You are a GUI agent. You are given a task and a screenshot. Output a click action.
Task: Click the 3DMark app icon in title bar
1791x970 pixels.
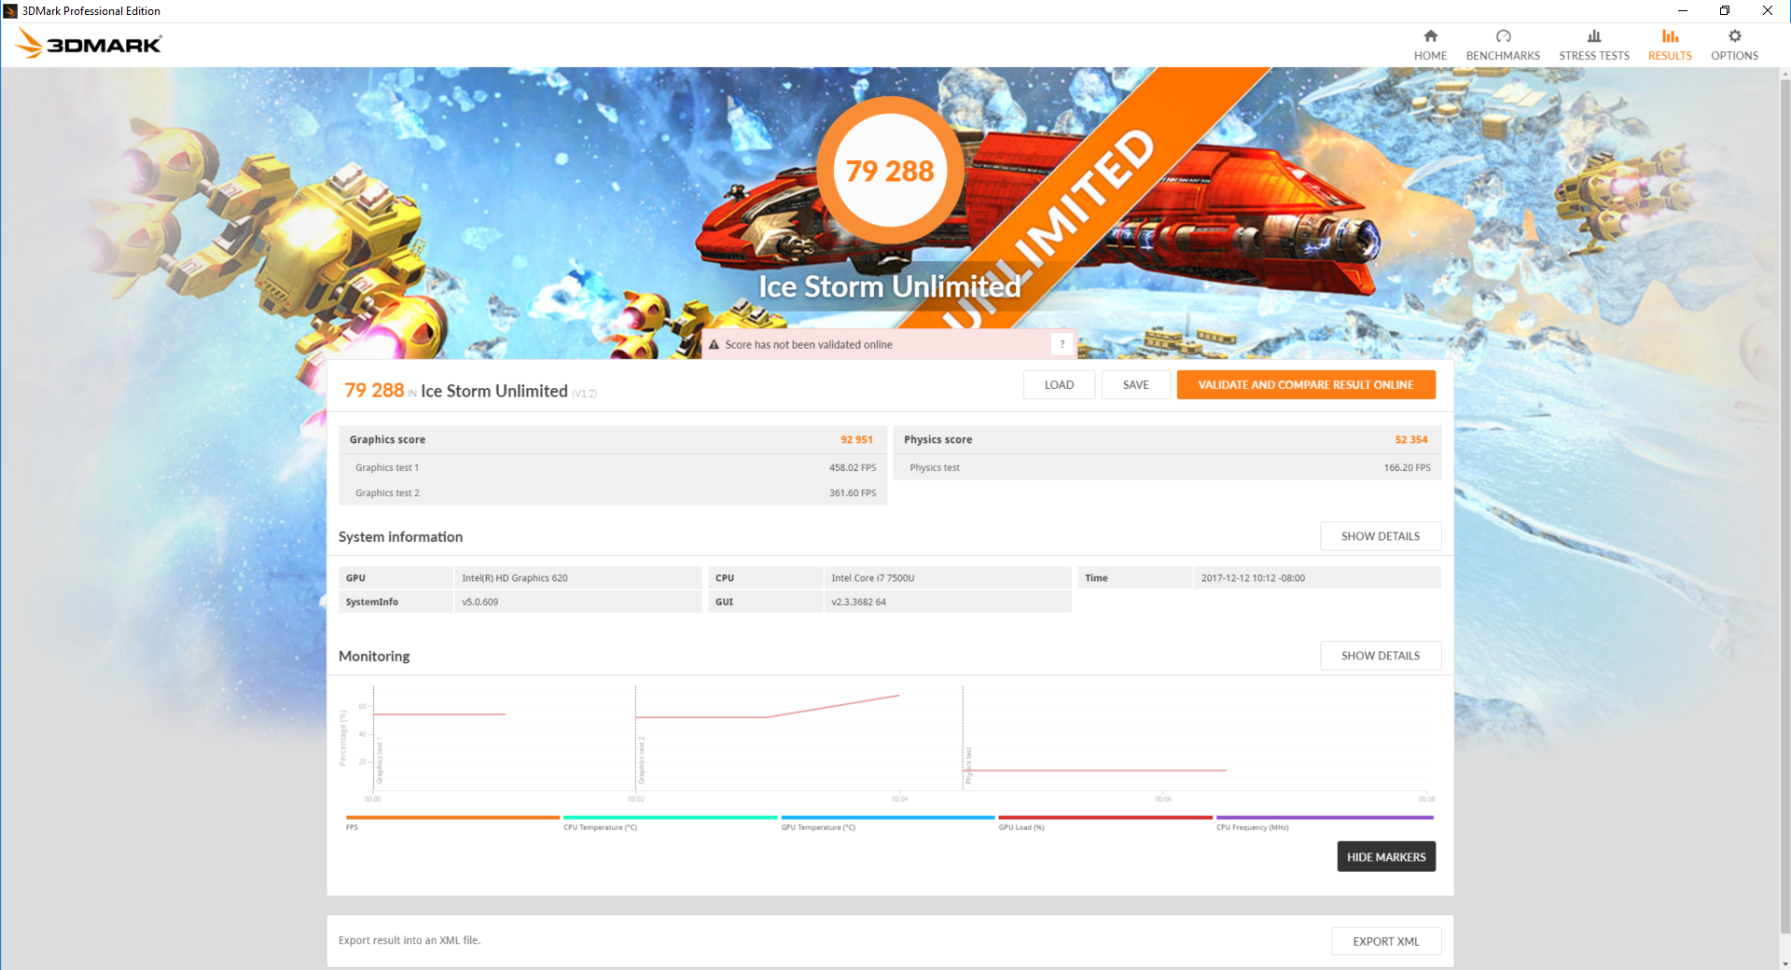click(10, 11)
